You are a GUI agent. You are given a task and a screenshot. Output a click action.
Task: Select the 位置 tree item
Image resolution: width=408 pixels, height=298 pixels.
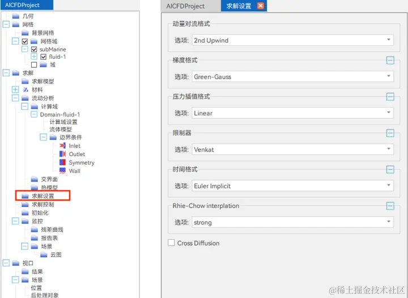pyautogui.click(x=36, y=288)
